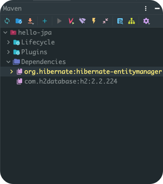Click the Lifecycle folder gear icon

tap(16, 43)
